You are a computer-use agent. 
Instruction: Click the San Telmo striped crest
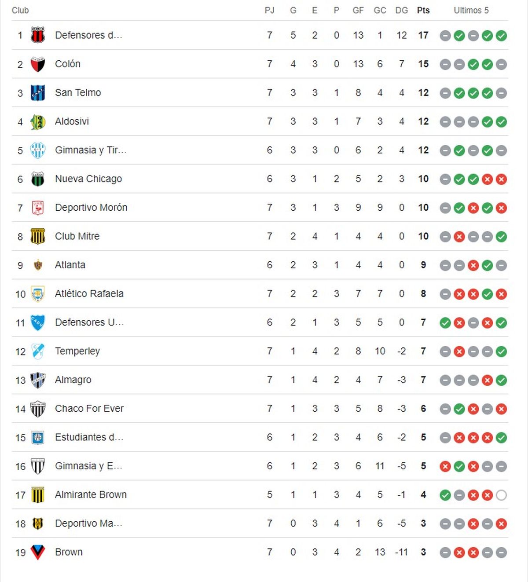(x=38, y=93)
